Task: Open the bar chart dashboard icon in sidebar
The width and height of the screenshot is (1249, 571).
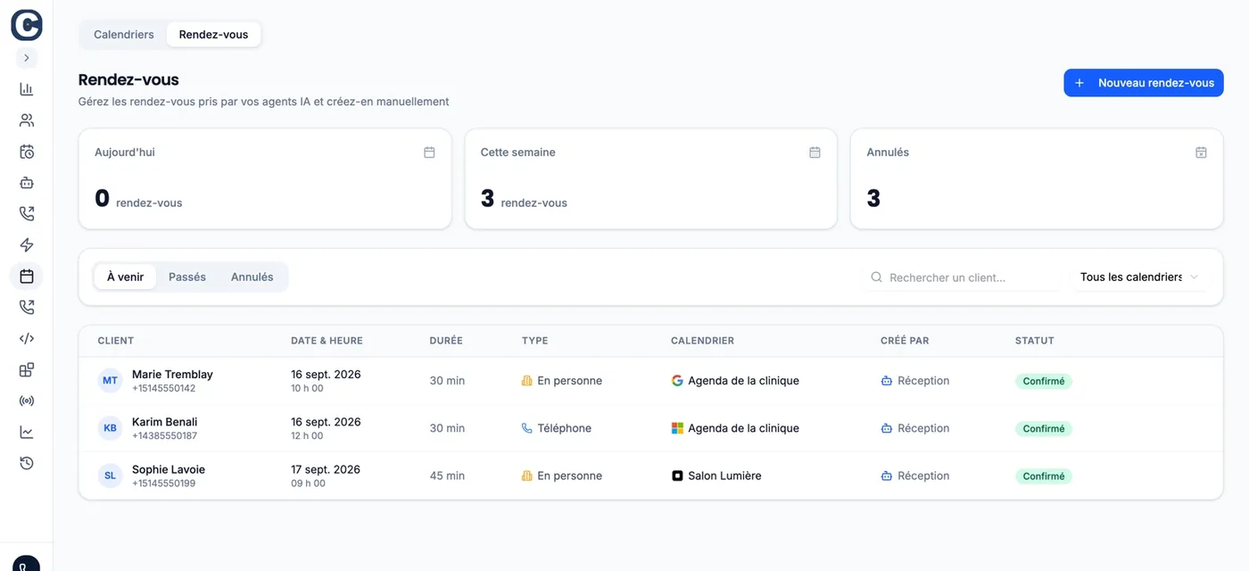Action: click(27, 89)
